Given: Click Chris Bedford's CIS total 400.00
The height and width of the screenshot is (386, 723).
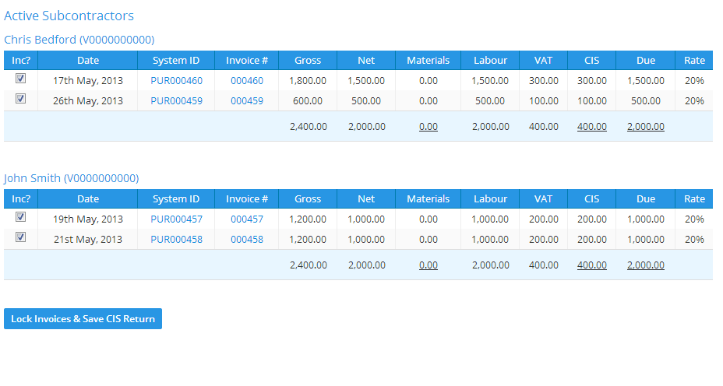Looking at the screenshot, I should point(591,126).
